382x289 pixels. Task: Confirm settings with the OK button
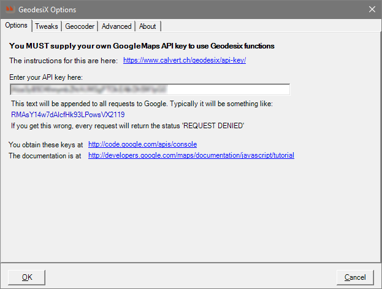(x=27, y=277)
